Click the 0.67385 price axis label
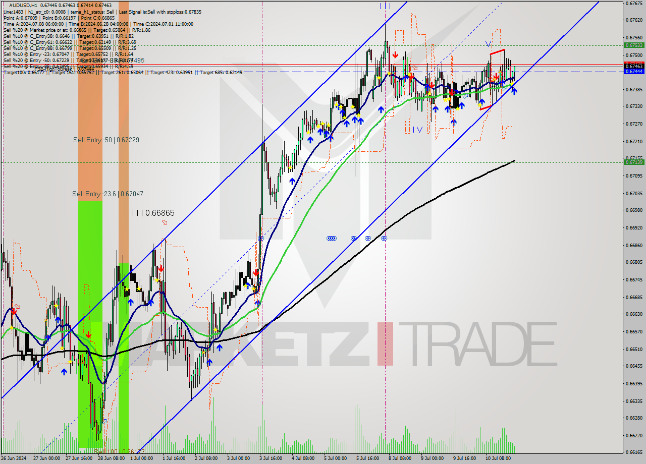The image size is (646, 464). [x=634, y=89]
